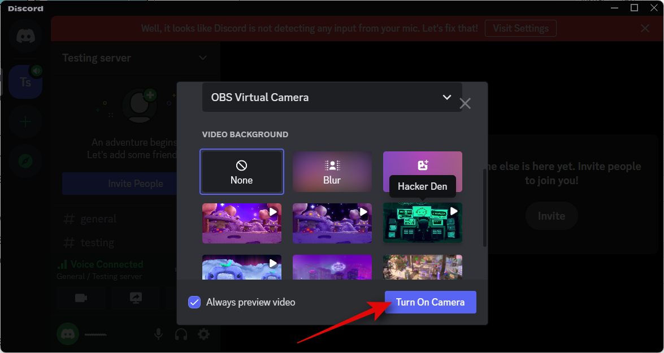This screenshot has width=664, height=353.
Task: Click the Turn On Camera button
Action: point(430,302)
